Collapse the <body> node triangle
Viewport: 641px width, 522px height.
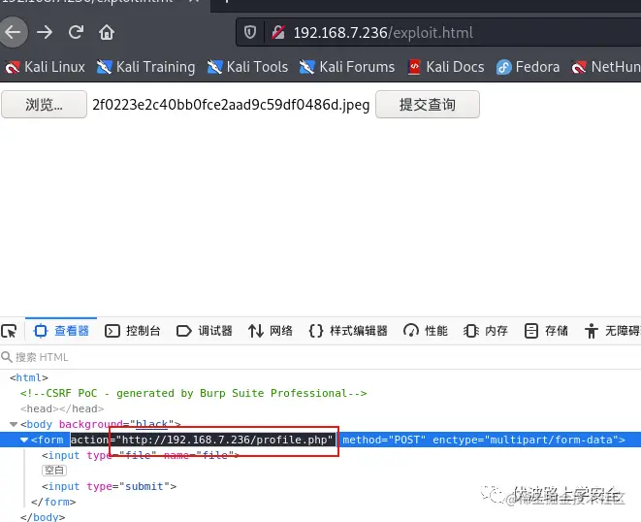(14, 424)
